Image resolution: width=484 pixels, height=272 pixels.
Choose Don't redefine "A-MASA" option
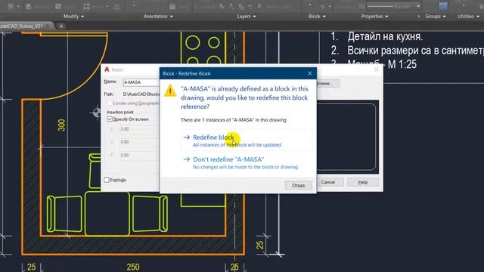(247, 163)
